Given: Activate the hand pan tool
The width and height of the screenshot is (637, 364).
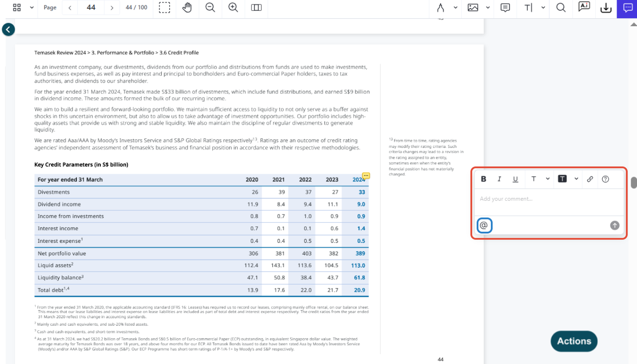Looking at the screenshot, I should click(x=187, y=8).
